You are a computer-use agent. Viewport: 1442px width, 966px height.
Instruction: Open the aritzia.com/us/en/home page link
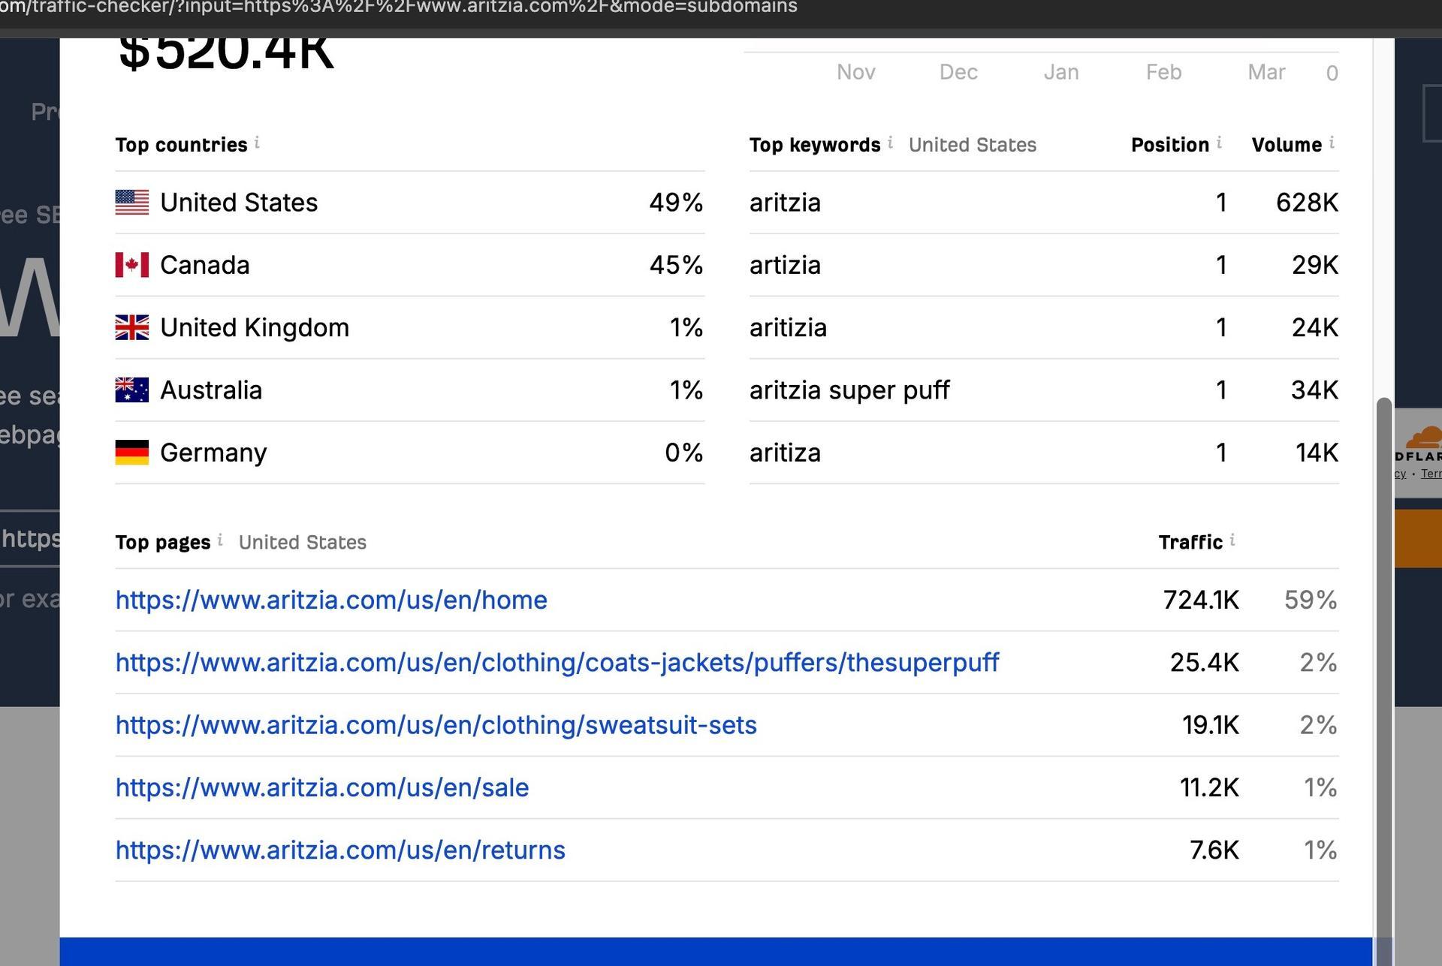tap(331, 600)
